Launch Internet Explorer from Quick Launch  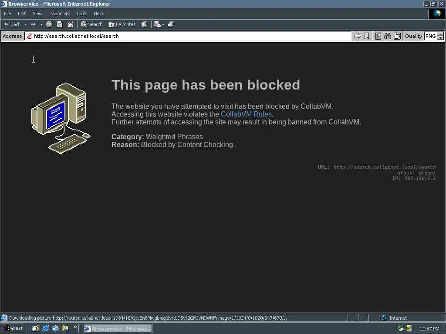(45, 329)
